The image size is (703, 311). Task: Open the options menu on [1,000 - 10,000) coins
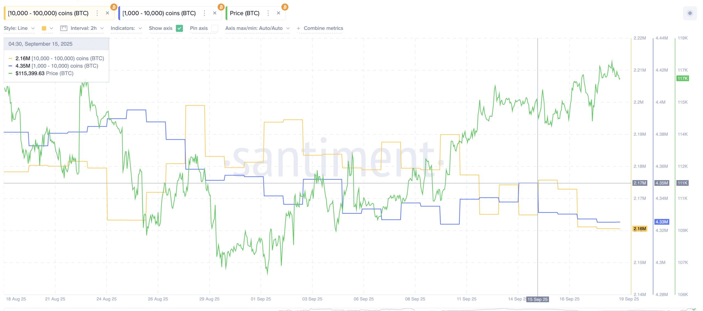tap(204, 13)
